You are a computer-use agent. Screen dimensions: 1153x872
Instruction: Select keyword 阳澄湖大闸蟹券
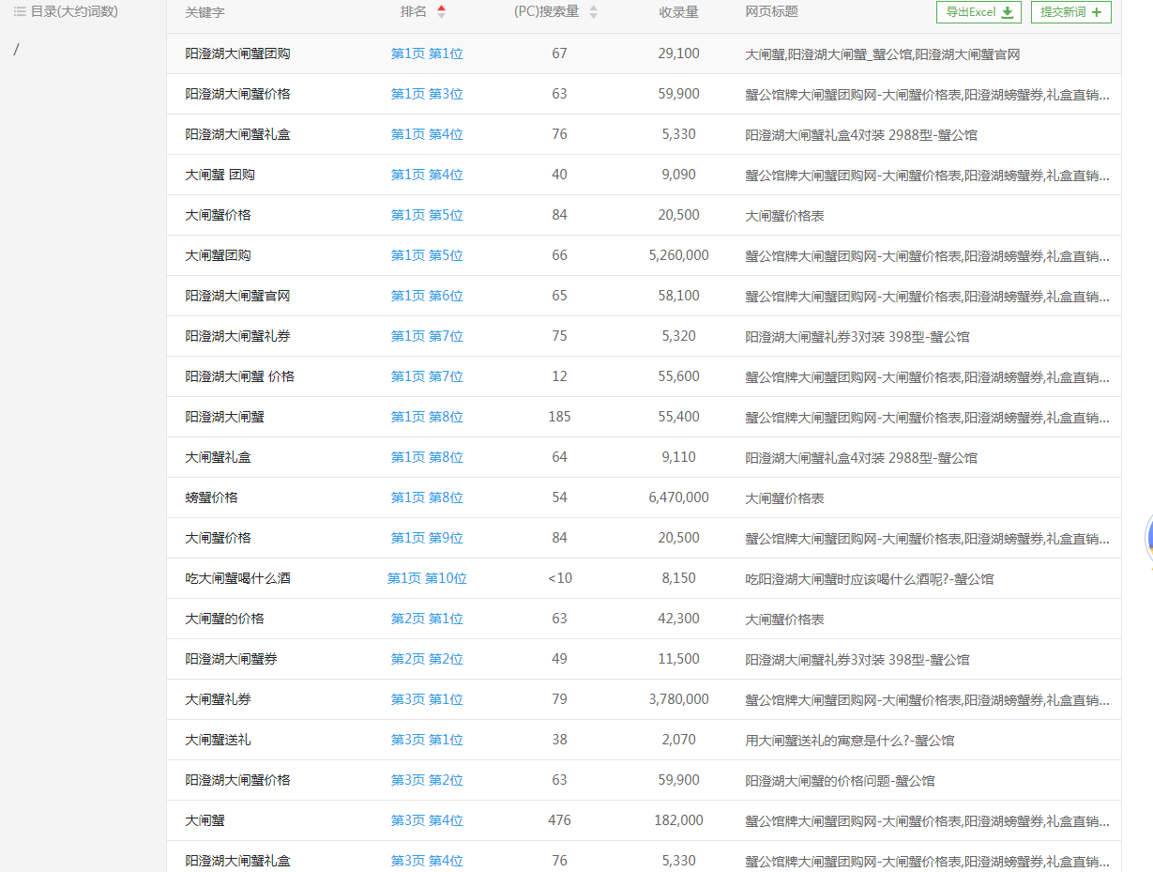coord(231,659)
